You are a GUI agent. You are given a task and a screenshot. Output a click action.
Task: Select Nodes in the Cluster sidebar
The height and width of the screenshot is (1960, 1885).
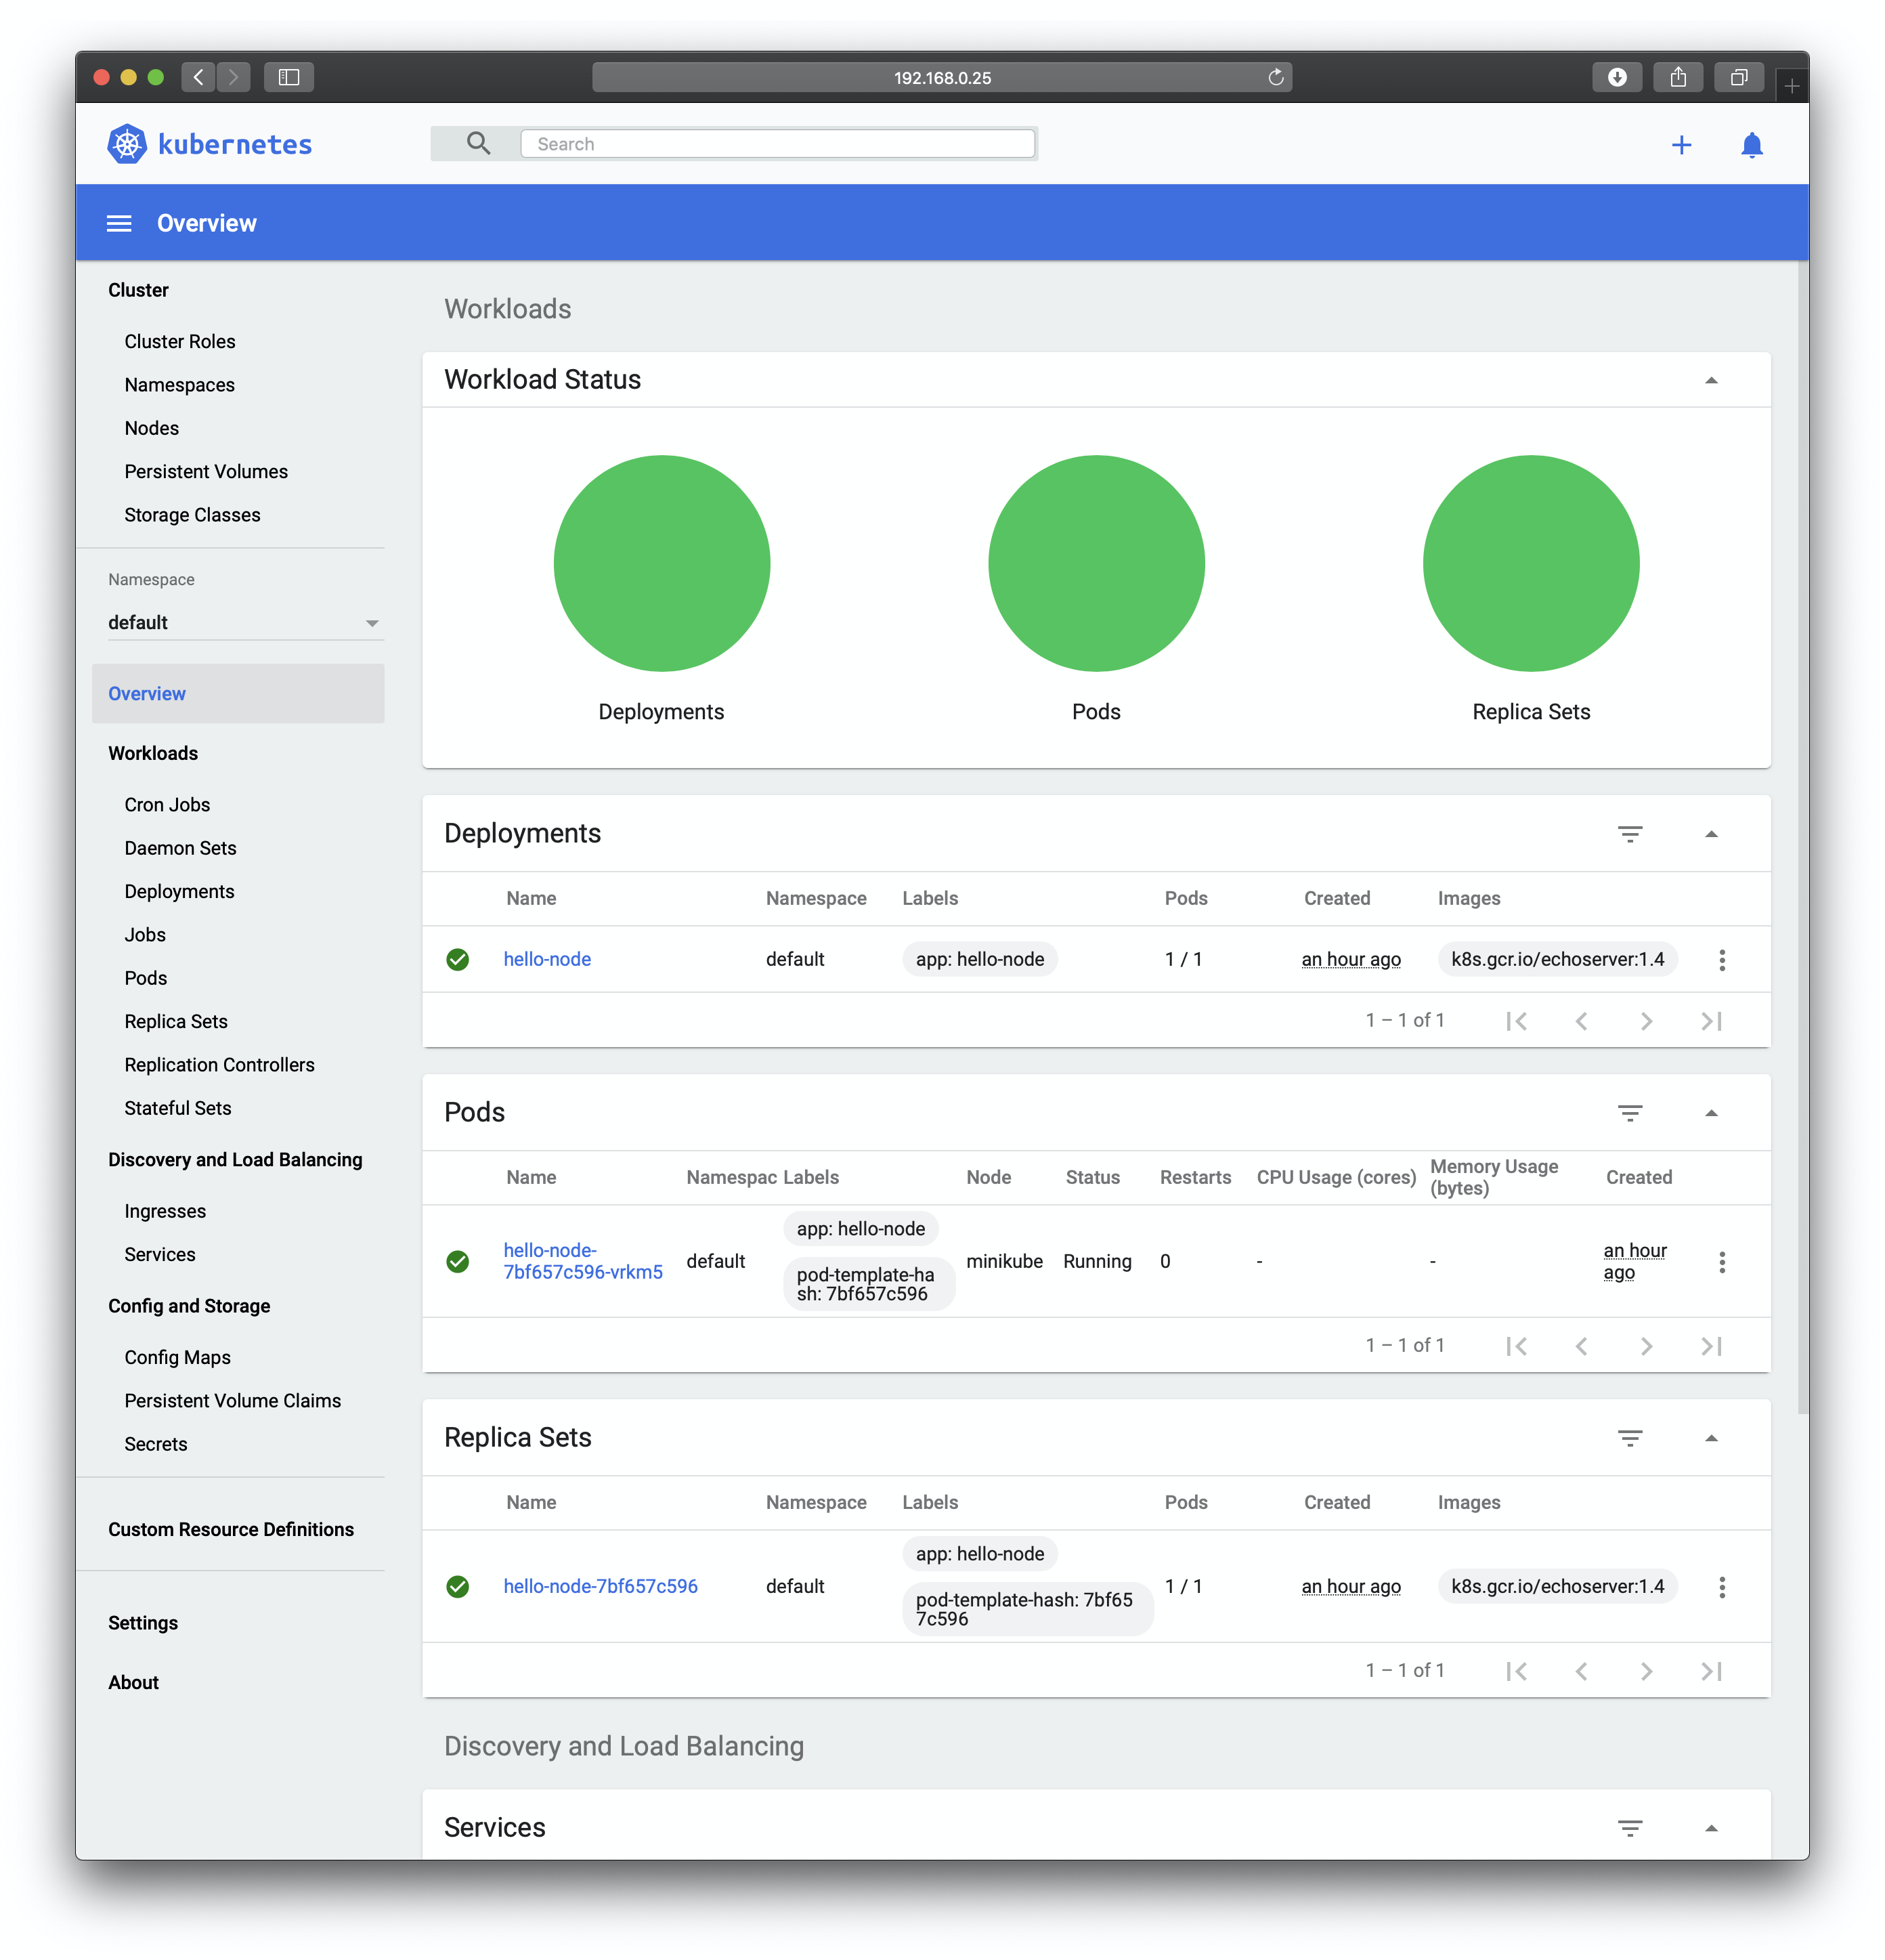(152, 428)
